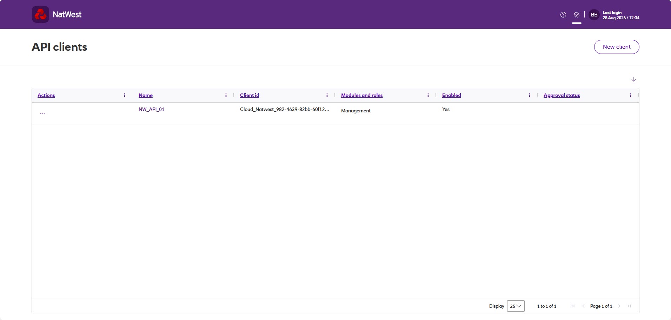Open the help question mark icon
Screen dimensions: 671x320
pos(563,15)
